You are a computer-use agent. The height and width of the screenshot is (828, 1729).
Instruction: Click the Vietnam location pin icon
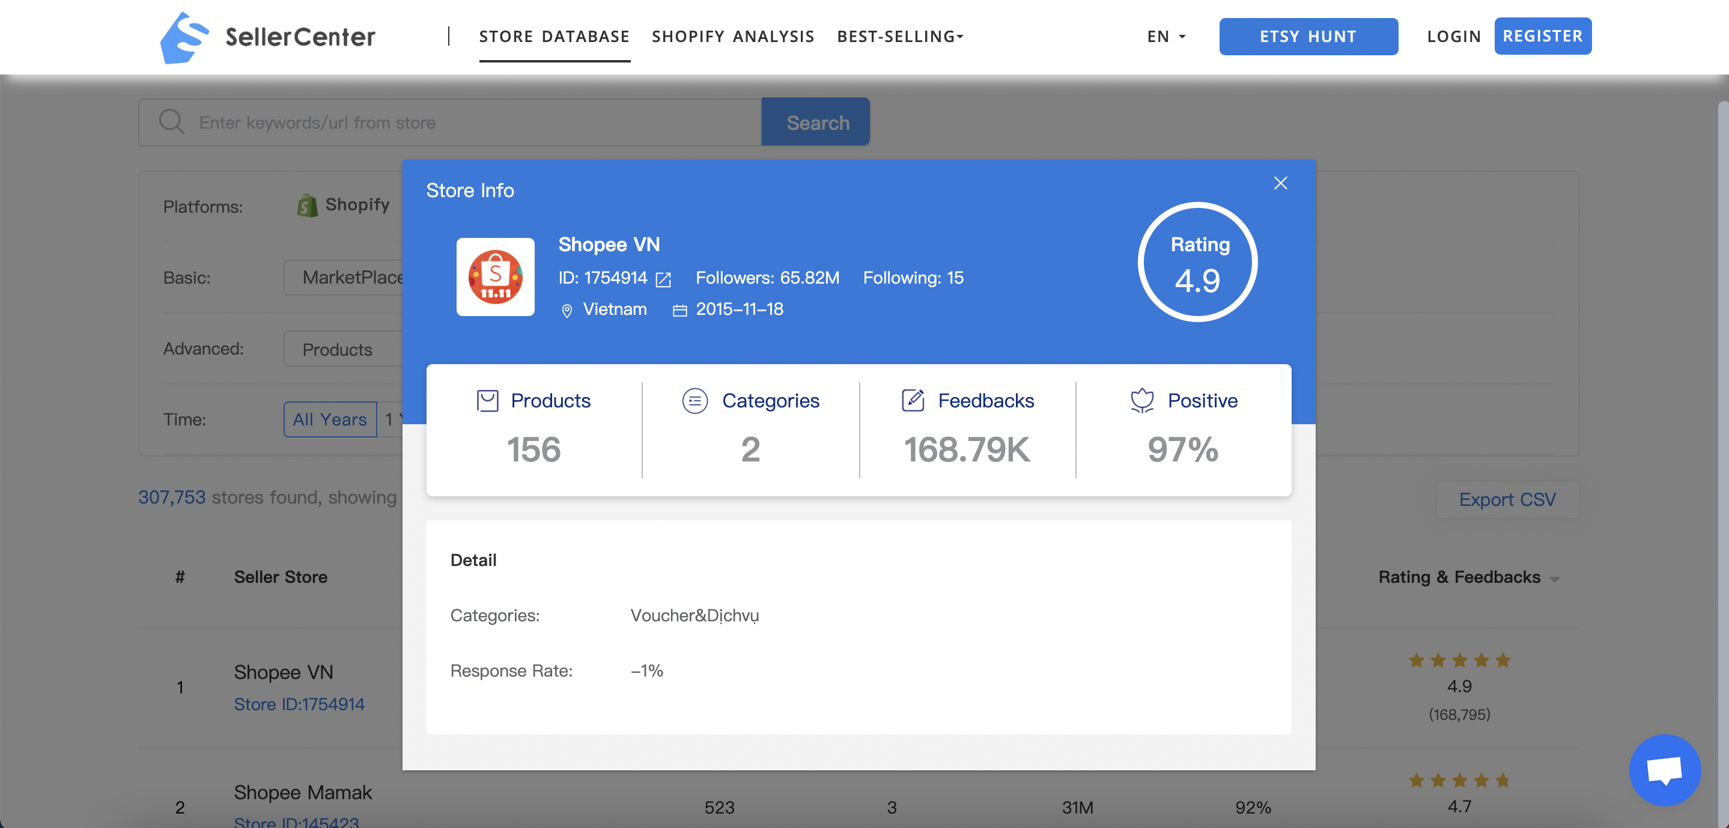tap(567, 310)
